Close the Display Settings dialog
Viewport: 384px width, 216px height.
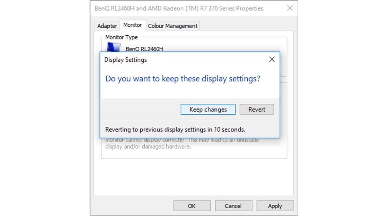tap(272, 59)
